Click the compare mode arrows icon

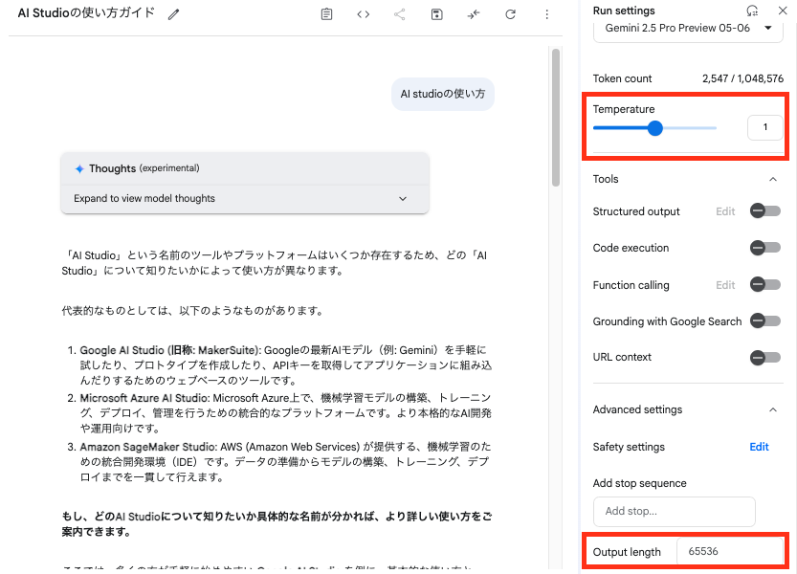[x=474, y=14]
